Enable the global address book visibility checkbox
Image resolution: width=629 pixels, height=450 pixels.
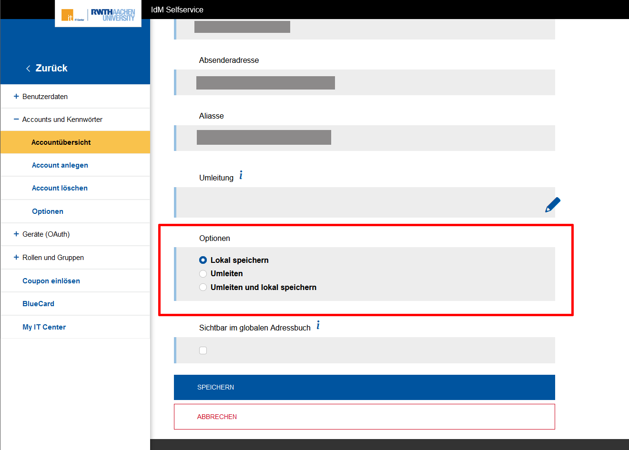point(203,350)
